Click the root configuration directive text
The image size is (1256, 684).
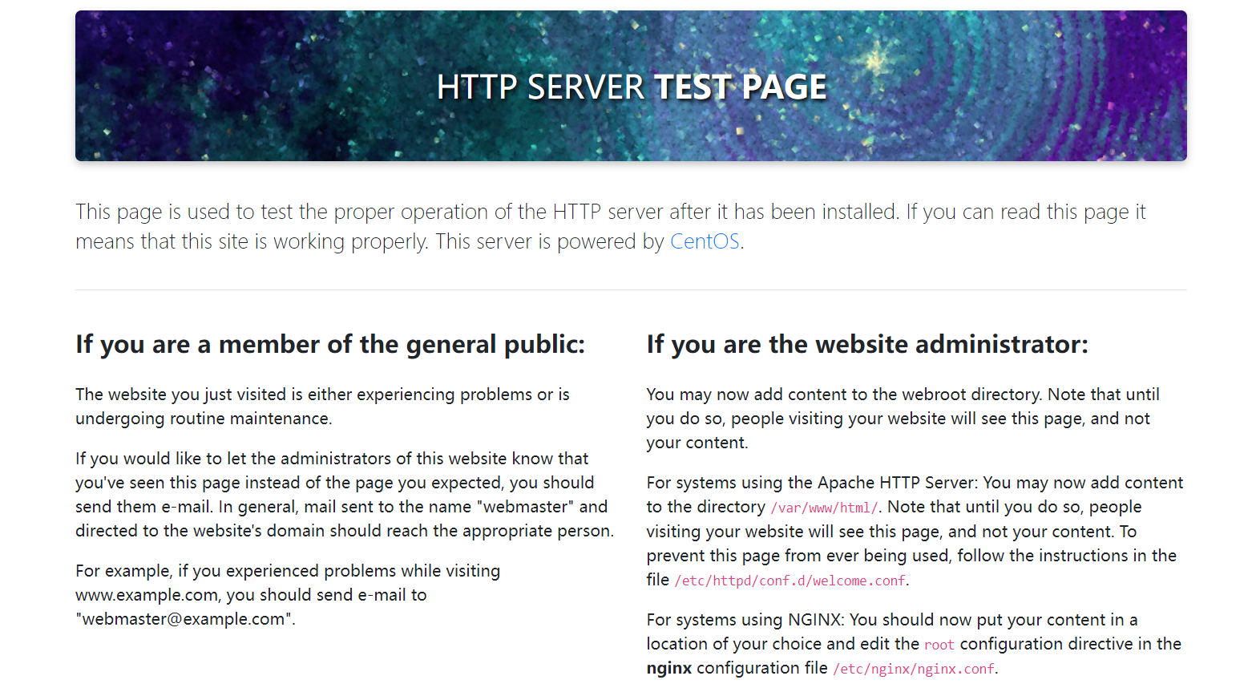click(x=939, y=644)
